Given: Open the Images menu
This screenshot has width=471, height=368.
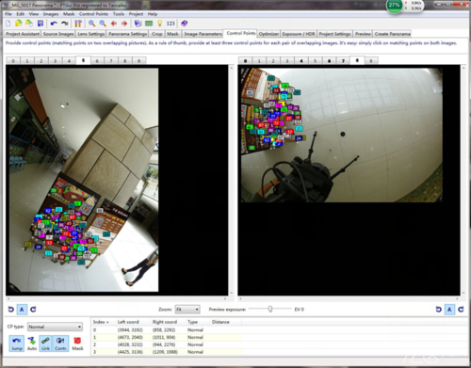Looking at the screenshot, I should (x=51, y=14).
